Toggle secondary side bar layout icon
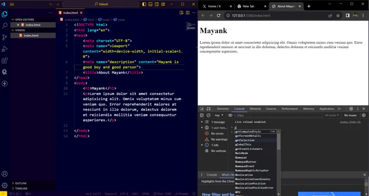Image resolution: width=369 pixels, height=196 pixels. [157, 4]
